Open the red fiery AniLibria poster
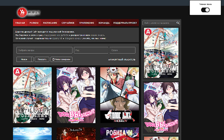This screenshot has width=224, height=140. click(x=76, y=134)
